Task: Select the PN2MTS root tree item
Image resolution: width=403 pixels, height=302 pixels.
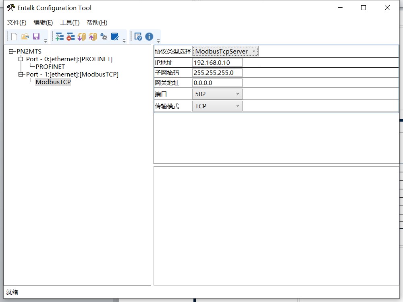Action: (x=29, y=52)
